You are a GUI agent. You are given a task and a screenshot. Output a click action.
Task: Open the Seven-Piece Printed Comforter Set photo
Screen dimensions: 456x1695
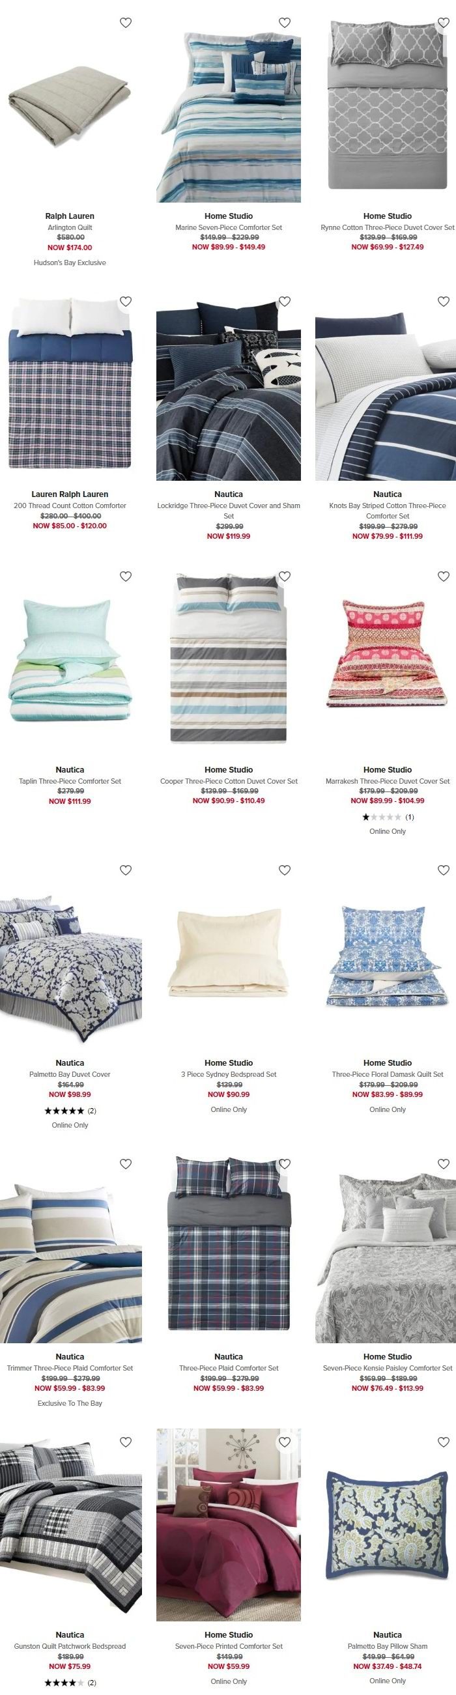tap(229, 1526)
